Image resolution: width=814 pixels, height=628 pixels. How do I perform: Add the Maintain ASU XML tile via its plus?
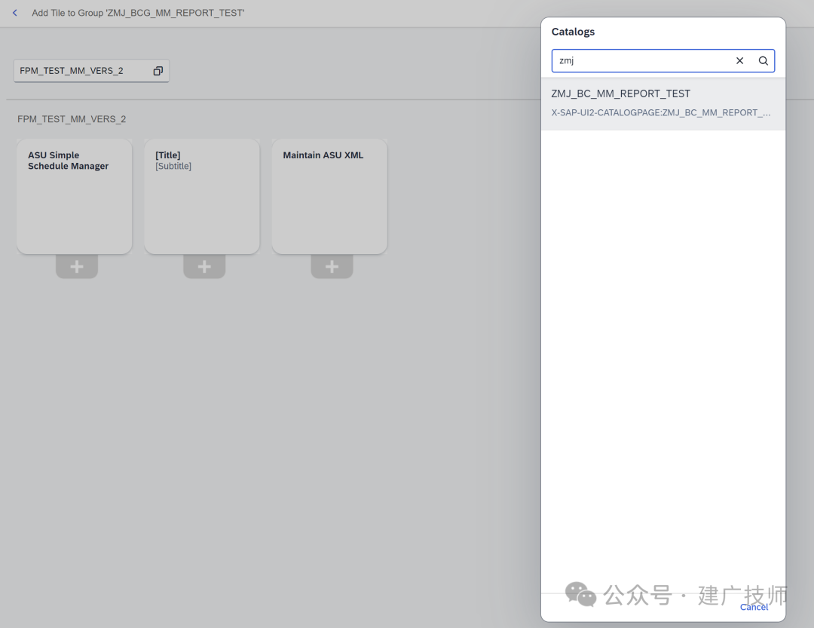click(332, 266)
